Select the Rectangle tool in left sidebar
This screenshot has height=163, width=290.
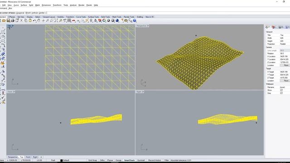(3, 41)
